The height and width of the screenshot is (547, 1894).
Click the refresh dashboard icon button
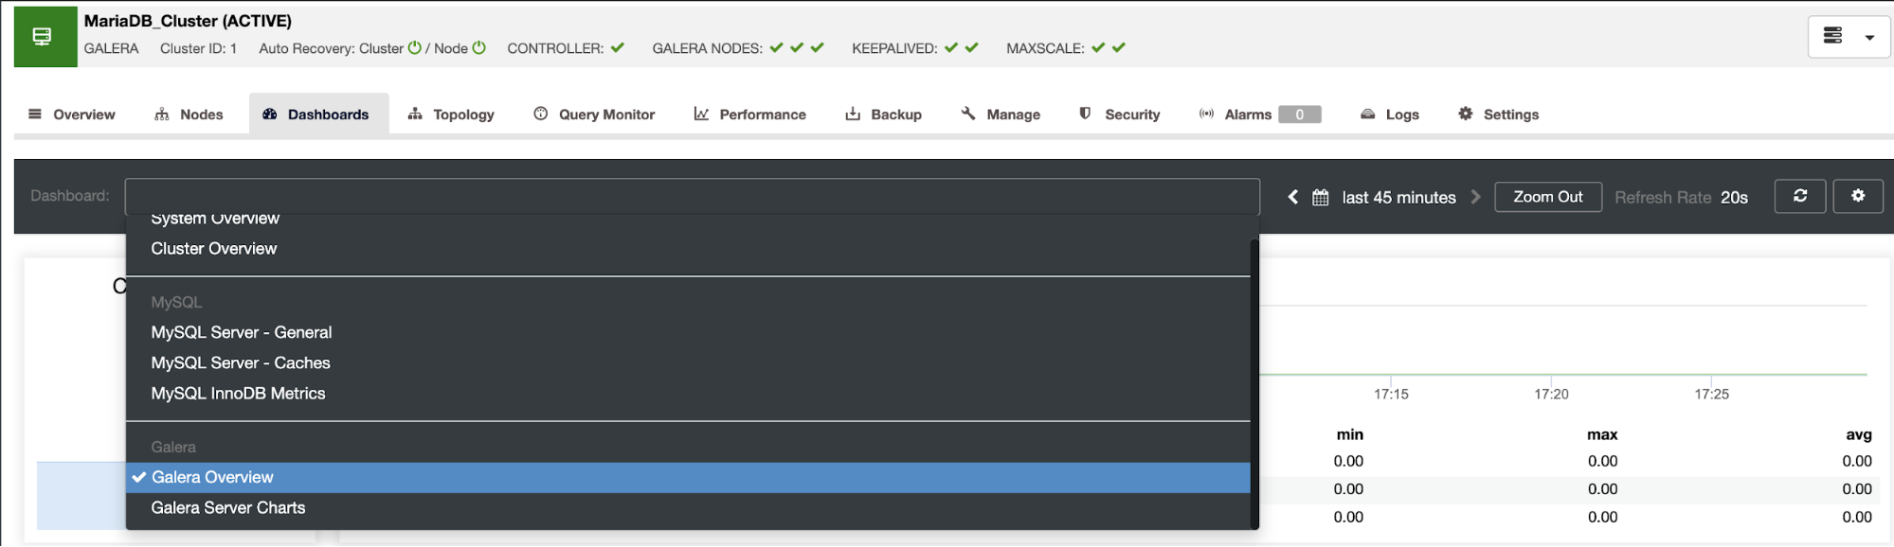[1800, 196]
